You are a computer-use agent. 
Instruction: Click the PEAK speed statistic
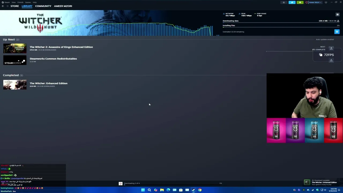245,14
